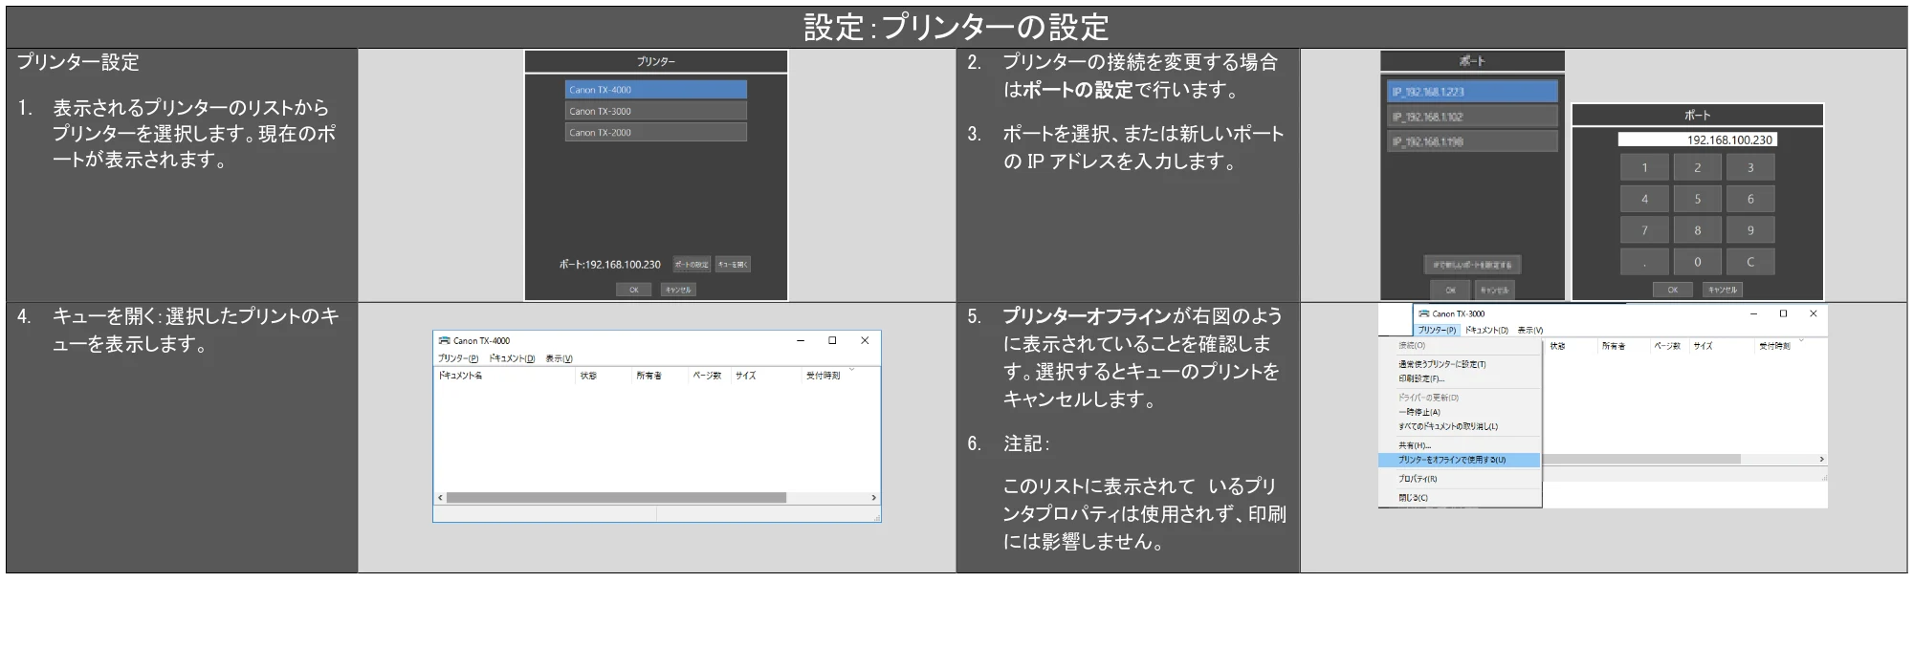Click horizontal scrollbar in TX-3000 queue window
The height and width of the screenshot is (647, 1913).
(x=1641, y=460)
